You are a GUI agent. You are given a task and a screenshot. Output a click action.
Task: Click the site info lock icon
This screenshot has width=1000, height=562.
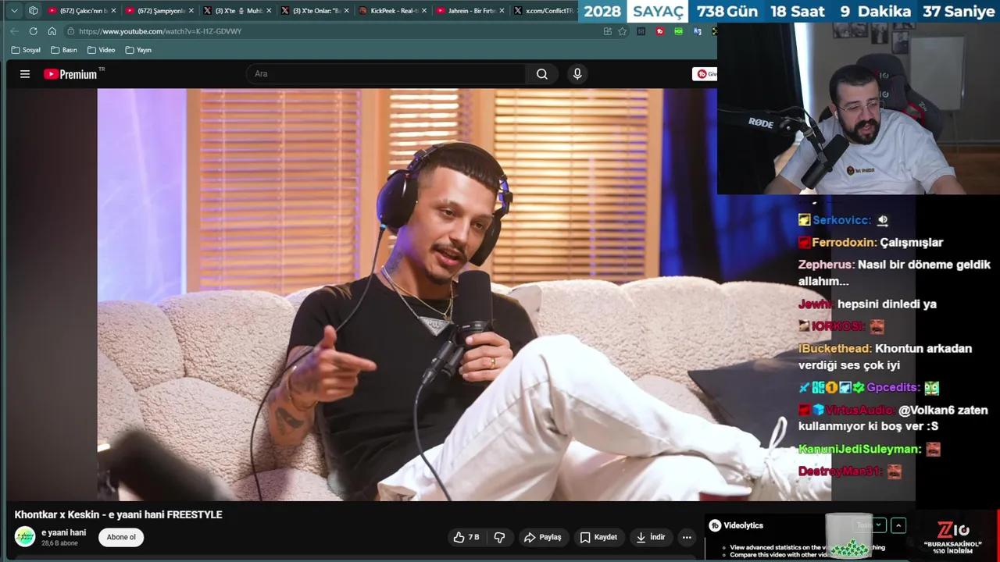(70, 31)
